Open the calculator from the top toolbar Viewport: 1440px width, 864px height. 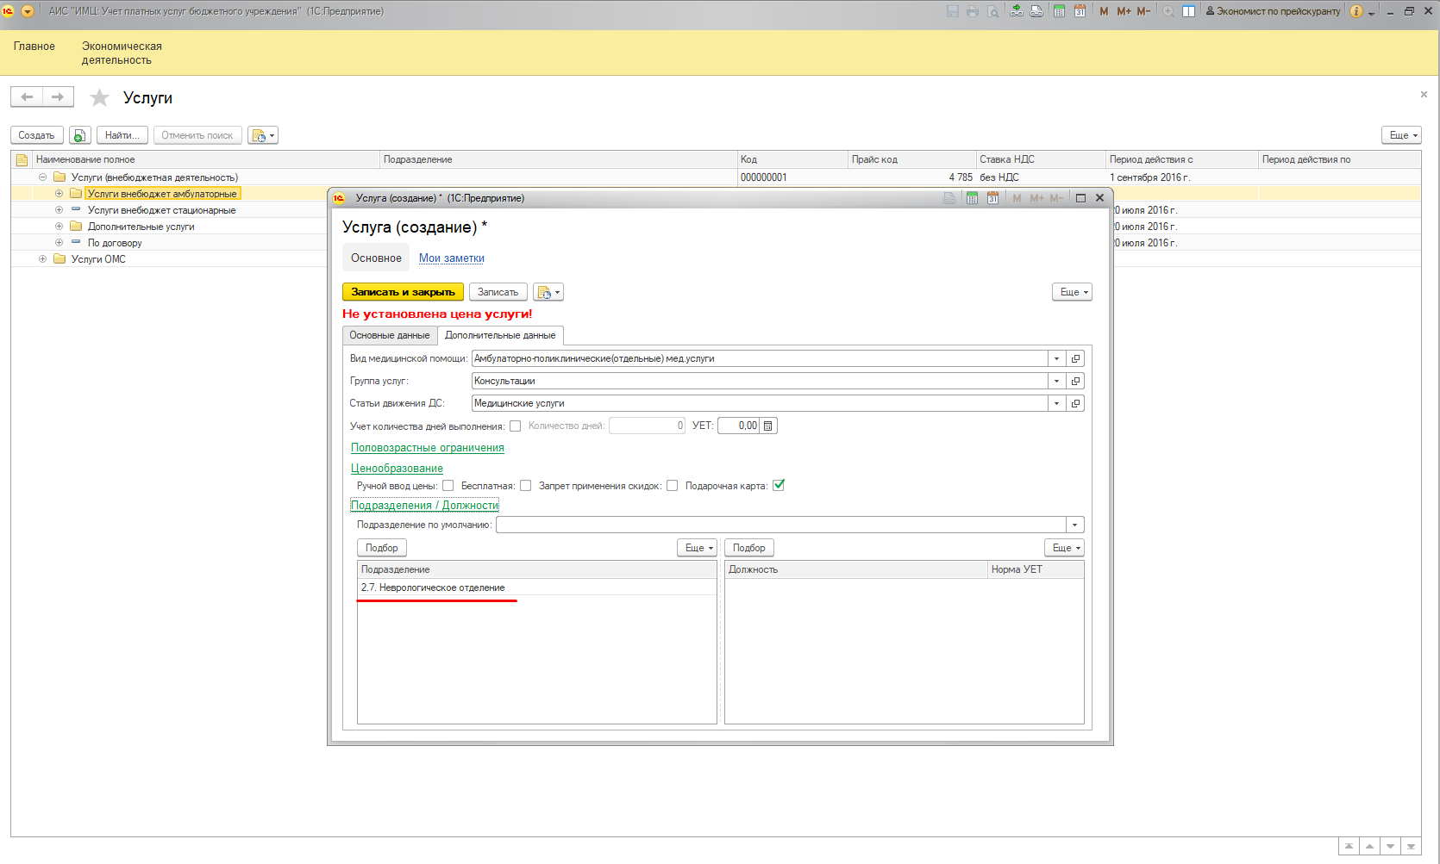(x=1059, y=11)
